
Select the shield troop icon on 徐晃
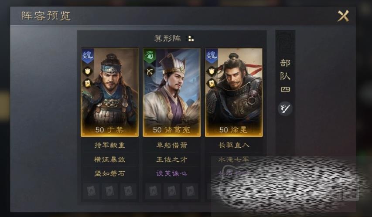click(x=212, y=71)
